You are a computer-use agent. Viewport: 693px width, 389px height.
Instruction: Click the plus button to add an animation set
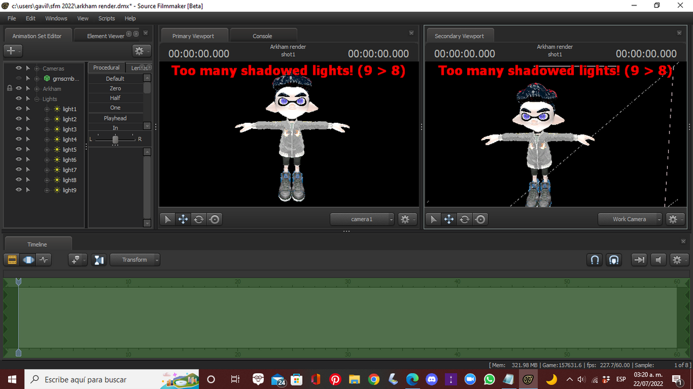pyautogui.click(x=12, y=50)
